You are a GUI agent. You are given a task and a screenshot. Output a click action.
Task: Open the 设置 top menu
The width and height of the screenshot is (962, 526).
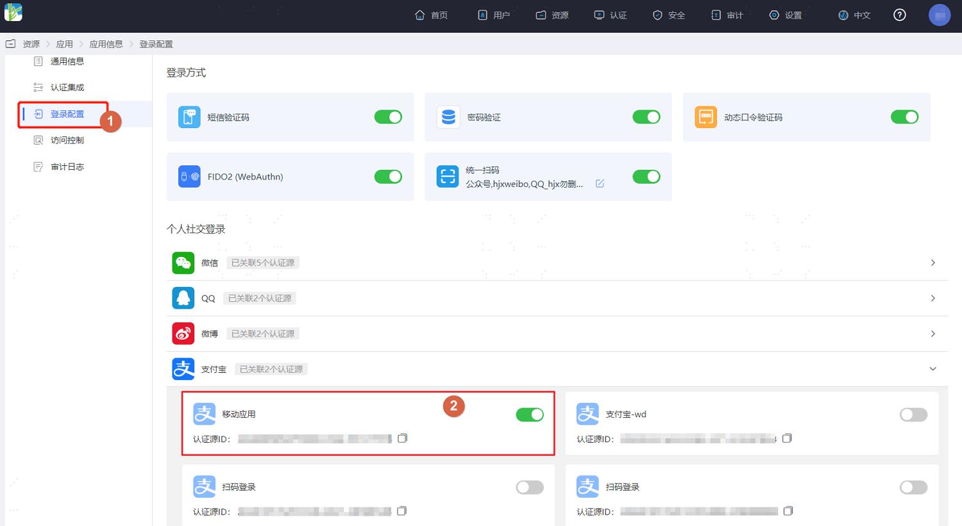click(785, 15)
